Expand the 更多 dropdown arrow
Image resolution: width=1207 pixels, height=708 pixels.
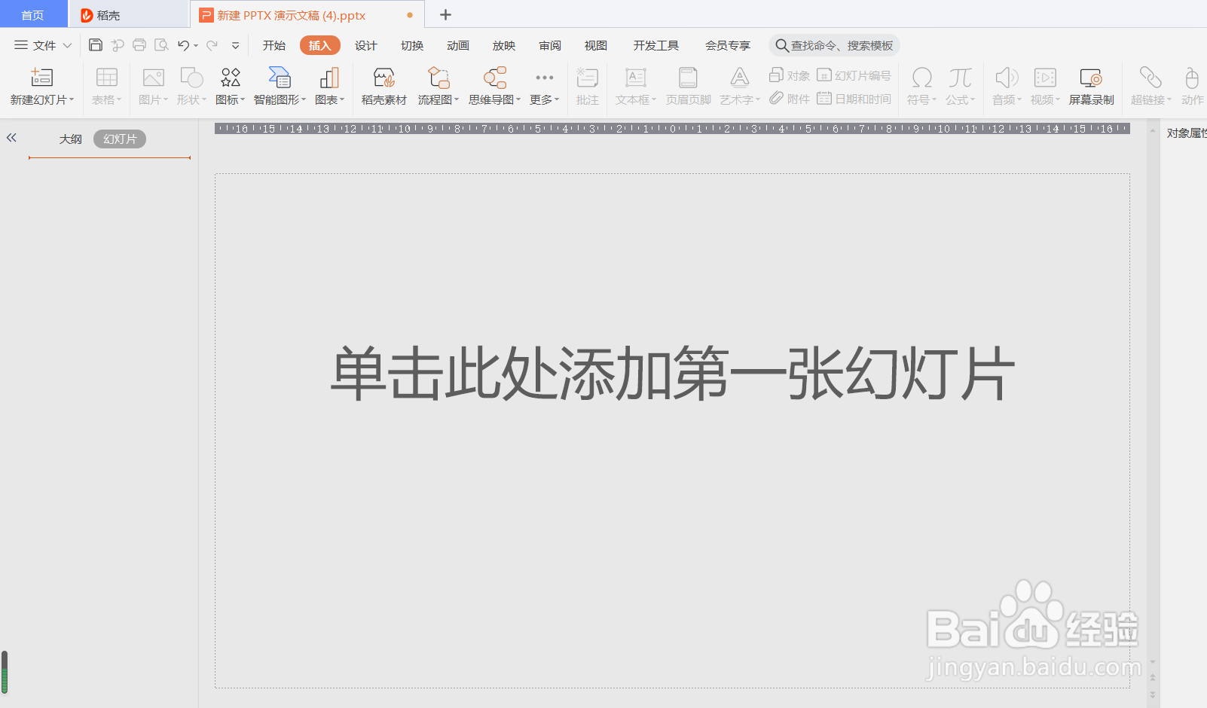point(557,99)
